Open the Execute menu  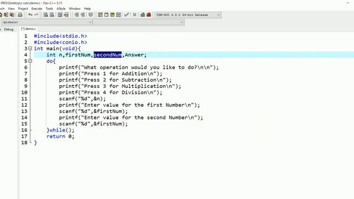(37, 9)
